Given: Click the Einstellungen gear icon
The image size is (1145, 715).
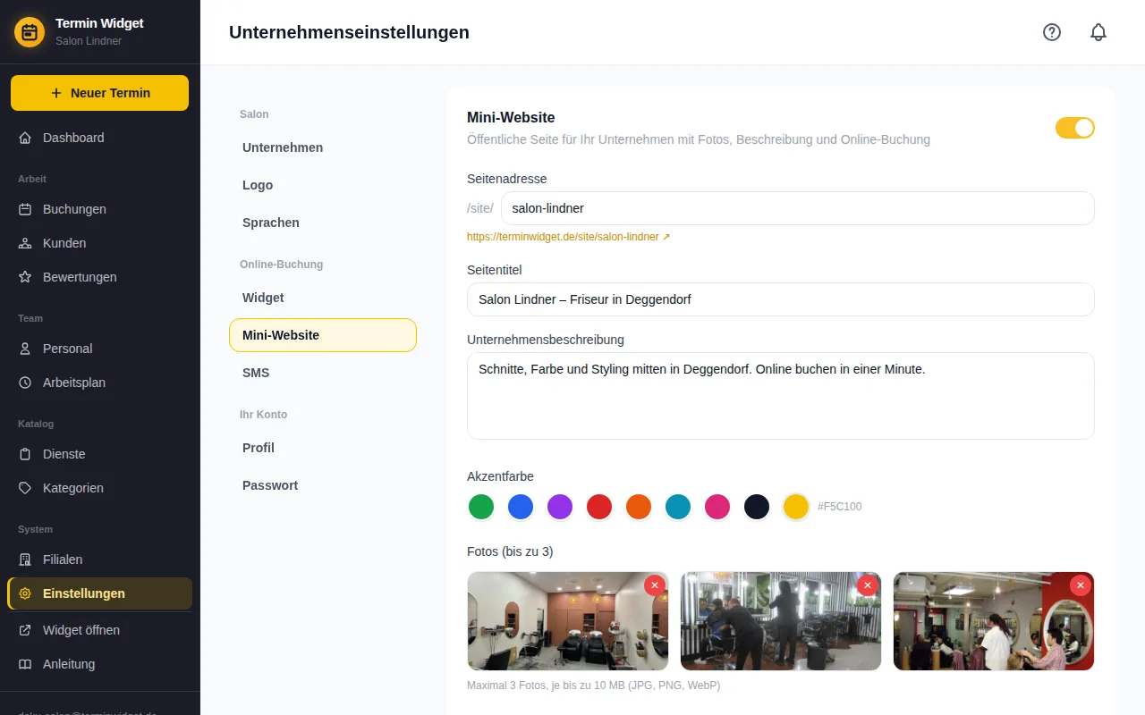Looking at the screenshot, I should 25,593.
